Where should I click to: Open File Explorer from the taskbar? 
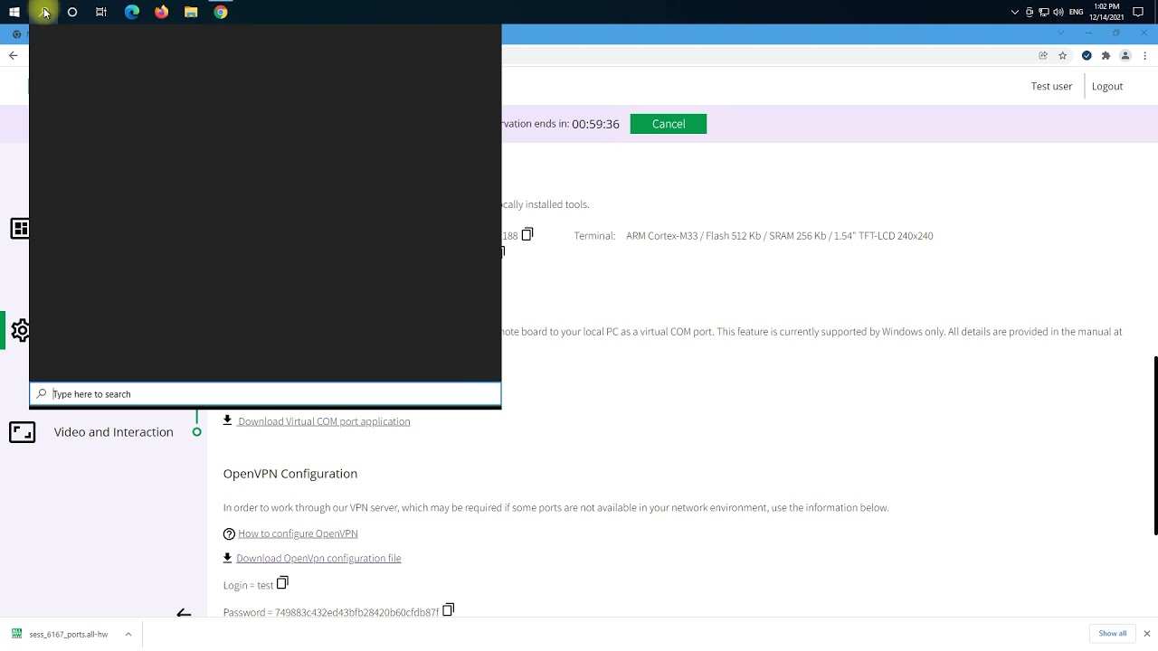pyautogui.click(x=191, y=12)
